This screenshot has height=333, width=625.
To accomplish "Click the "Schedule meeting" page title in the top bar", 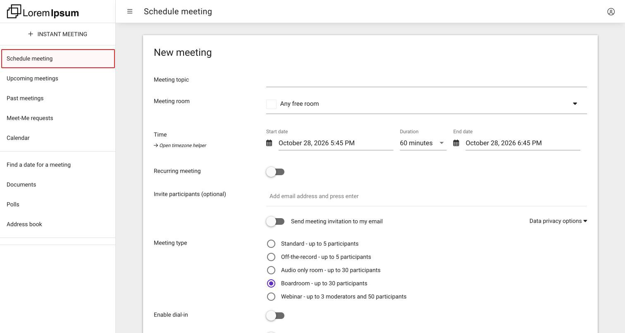I will pyautogui.click(x=178, y=12).
